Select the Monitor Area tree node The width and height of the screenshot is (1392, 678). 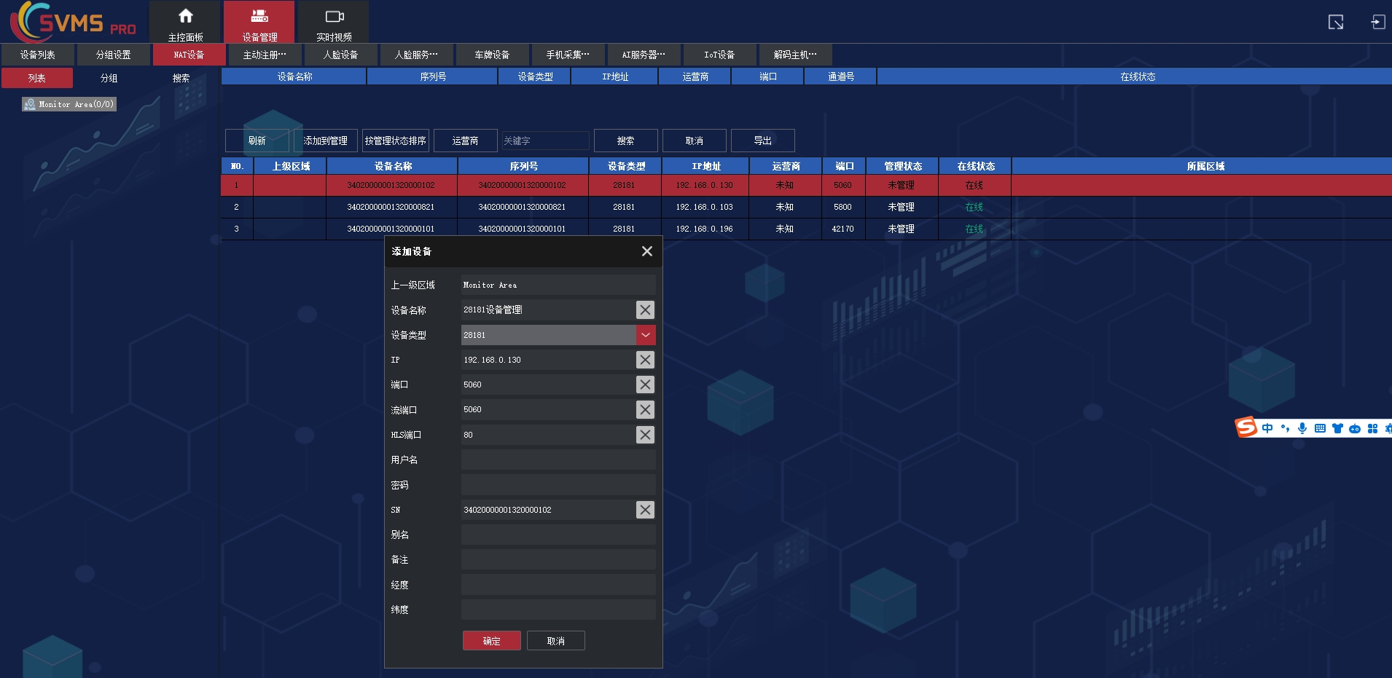click(69, 104)
